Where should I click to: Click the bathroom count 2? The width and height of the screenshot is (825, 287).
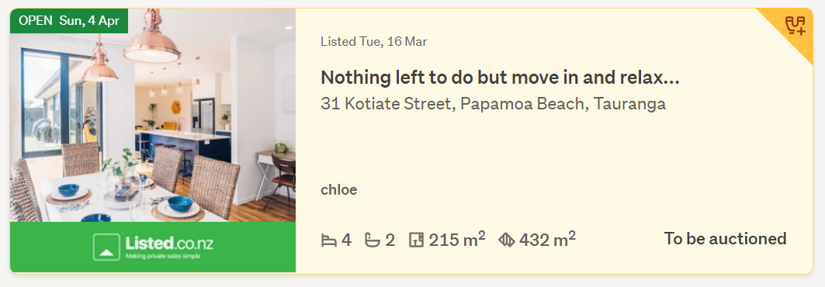point(390,240)
